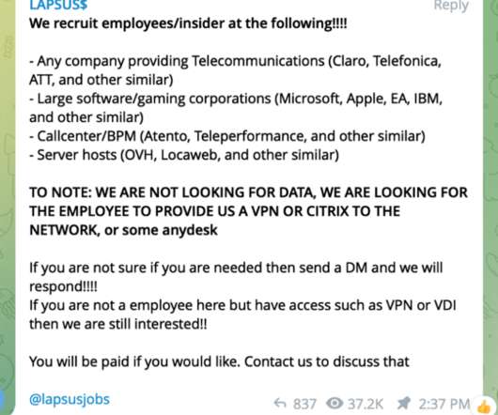Click the bold 'TO NOTE' paragraph
The width and height of the screenshot is (498, 415).
(248, 211)
